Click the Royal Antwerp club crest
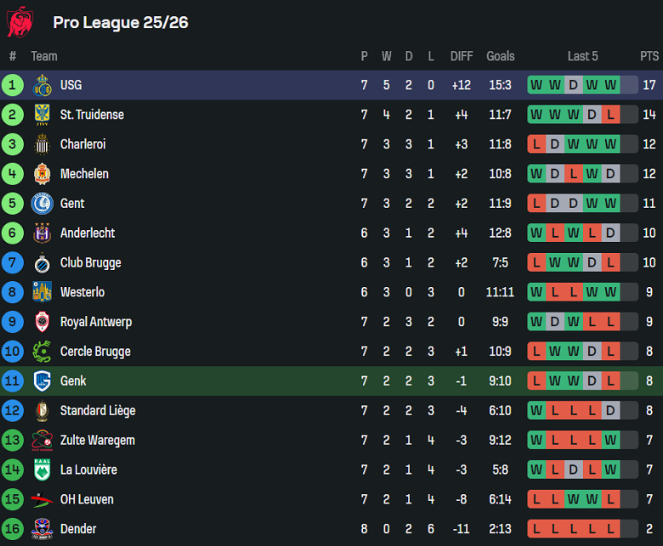This screenshot has width=663, height=546. coord(42,322)
